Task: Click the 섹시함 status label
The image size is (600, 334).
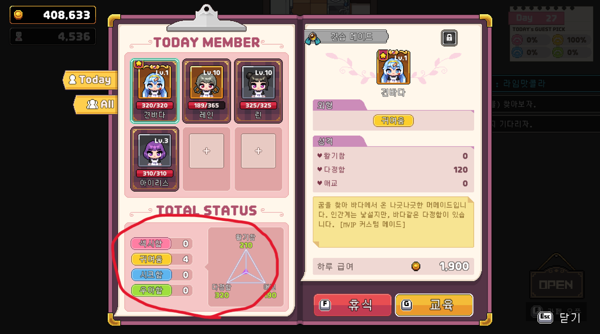Action: pyautogui.click(x=151, y=244)
